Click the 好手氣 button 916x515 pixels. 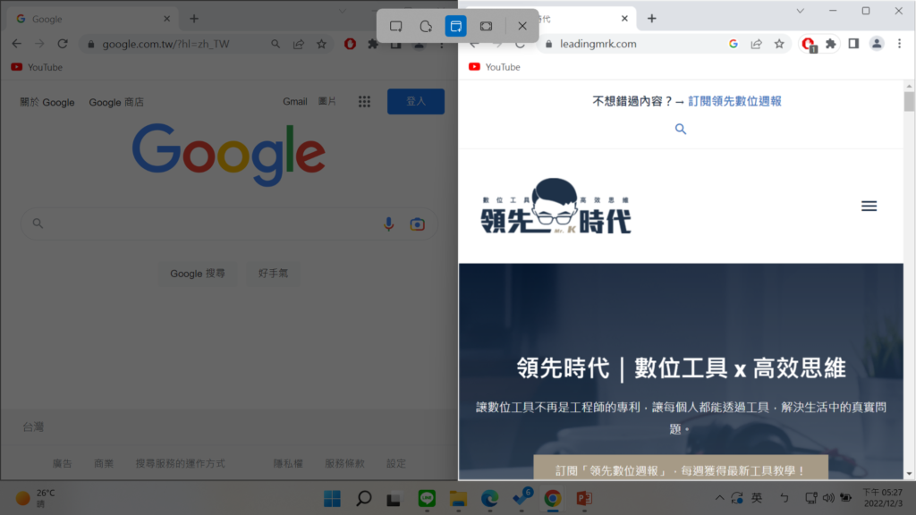[x=273, y=274]
